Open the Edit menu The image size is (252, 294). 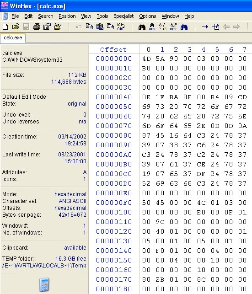(x=28, y=16)
